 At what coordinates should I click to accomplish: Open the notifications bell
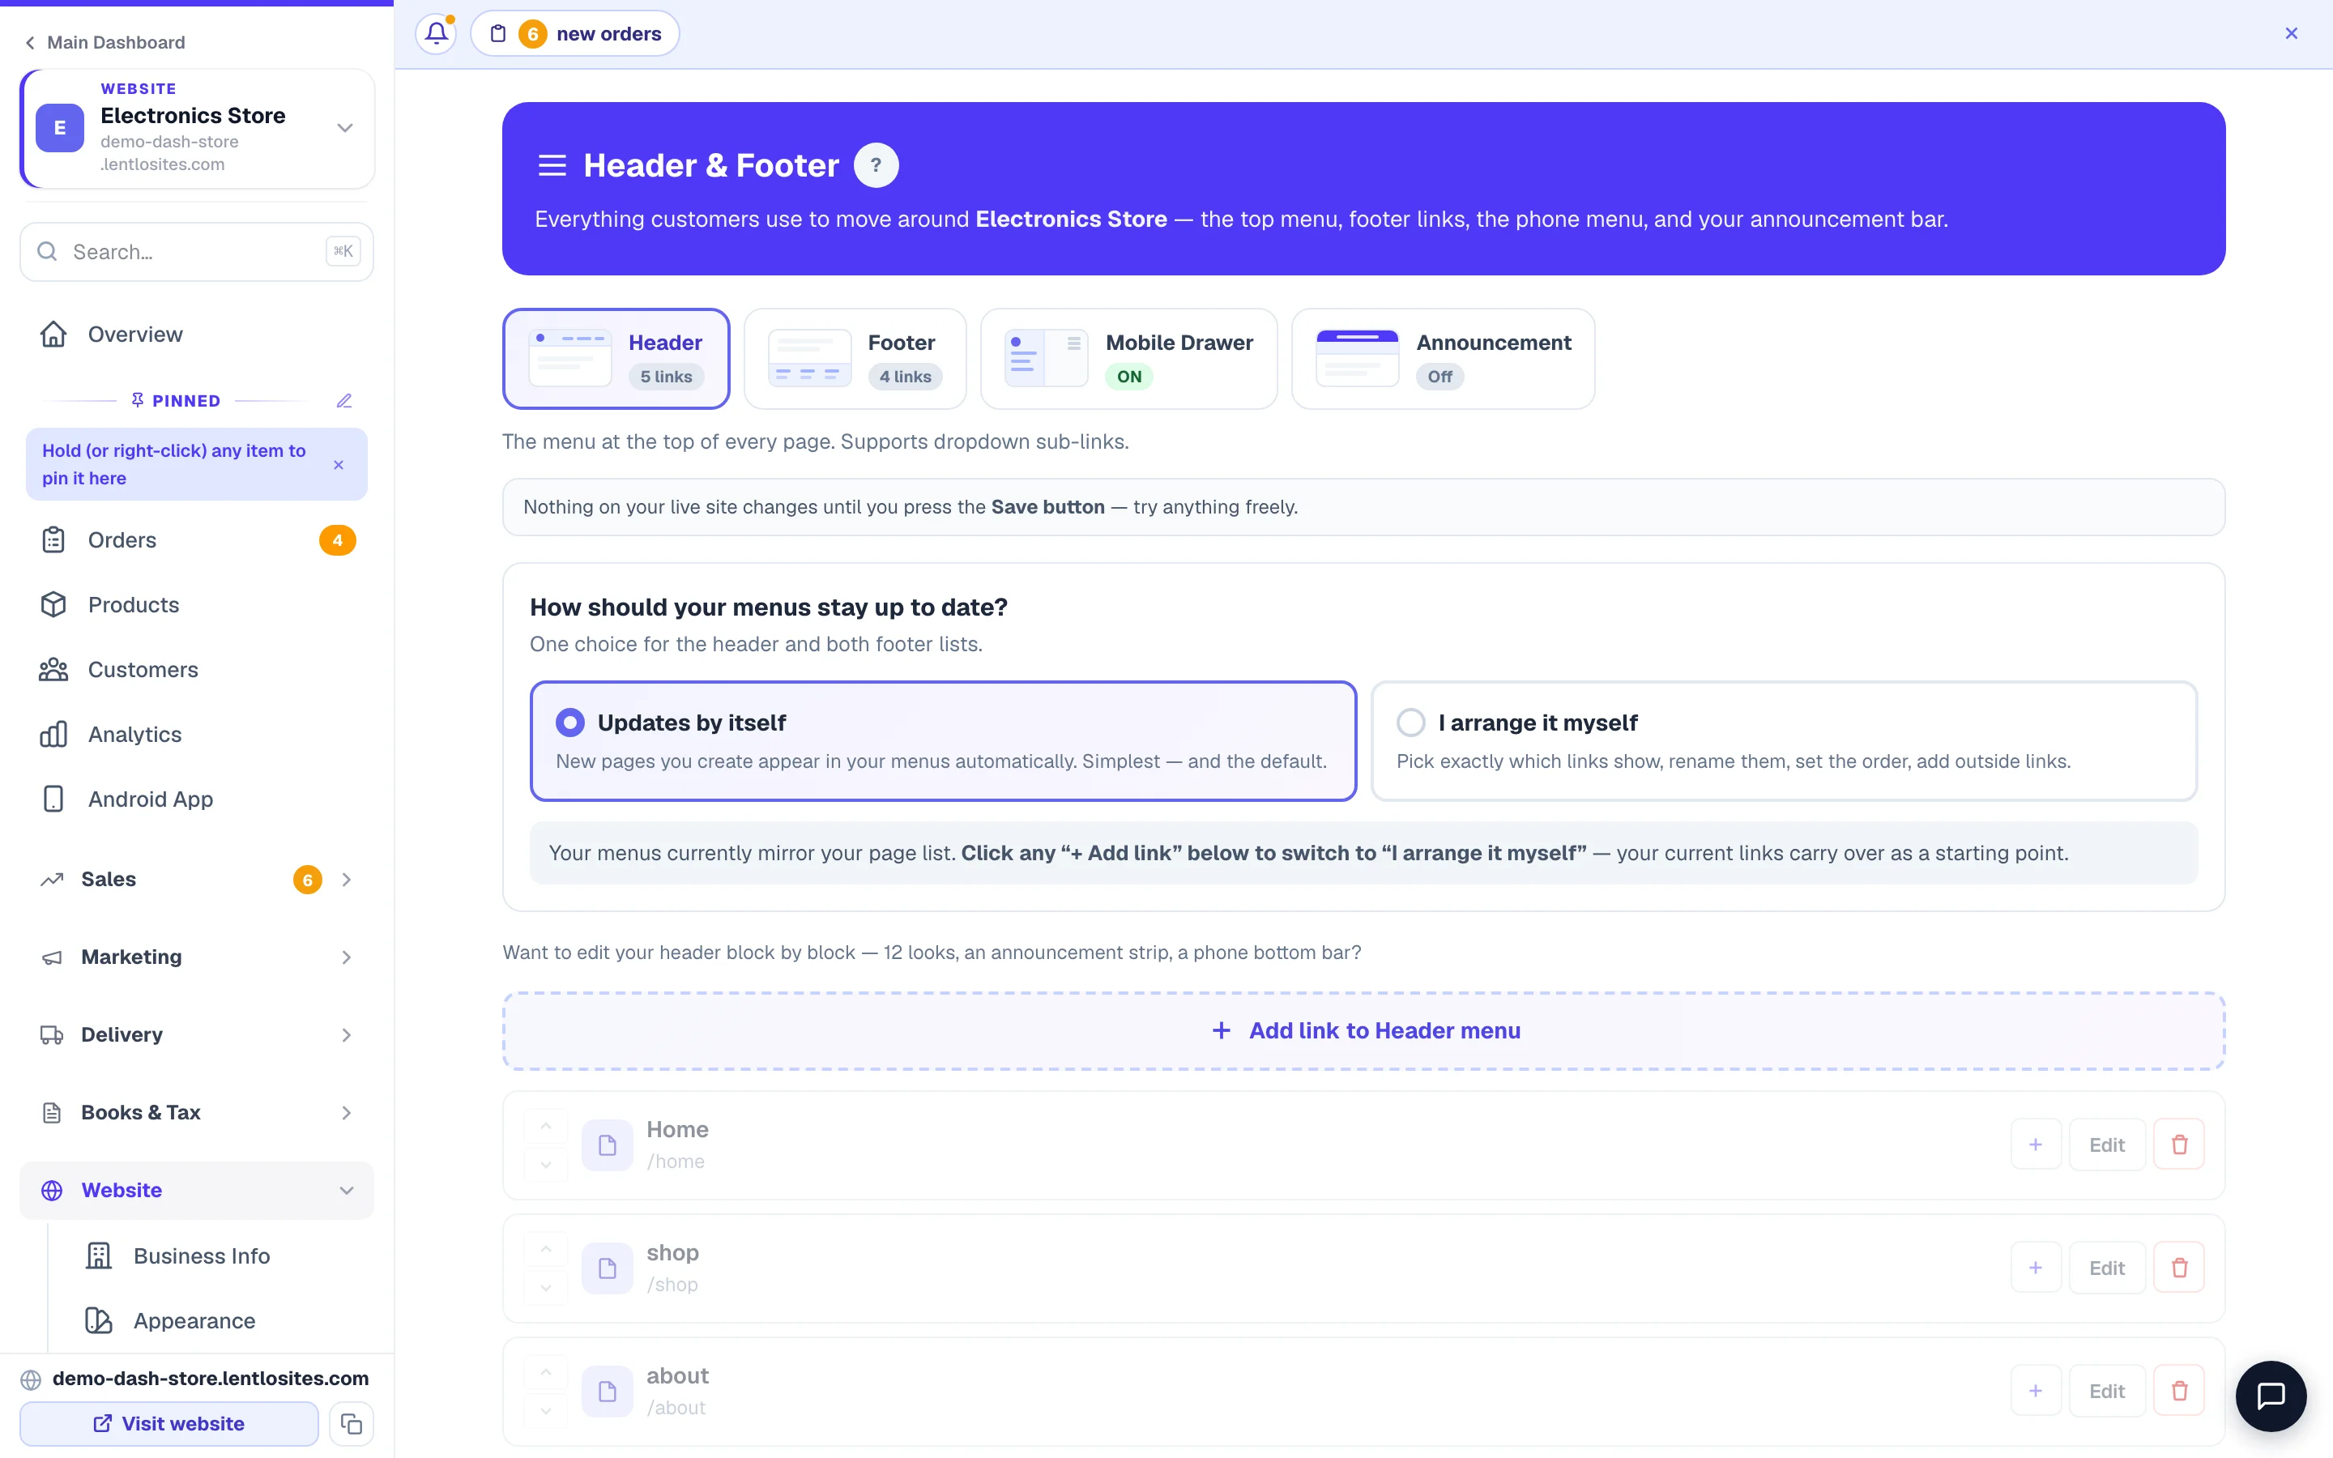click(436, 34)
